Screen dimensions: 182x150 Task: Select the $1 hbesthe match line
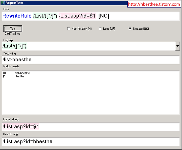click(13, 76)
